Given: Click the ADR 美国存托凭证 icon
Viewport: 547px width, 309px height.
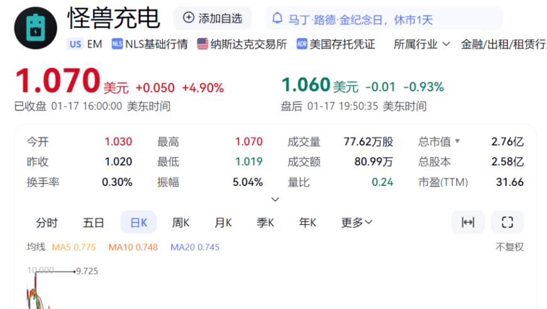Looking at the screenshot, I should click(x=302, y=44).
